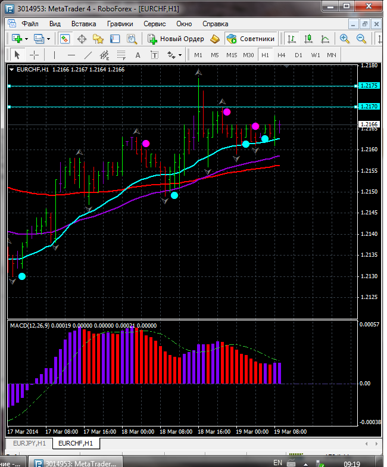Toggle the Navigator folder-star icon
This screenshot has height=467, width=387.
98,39
